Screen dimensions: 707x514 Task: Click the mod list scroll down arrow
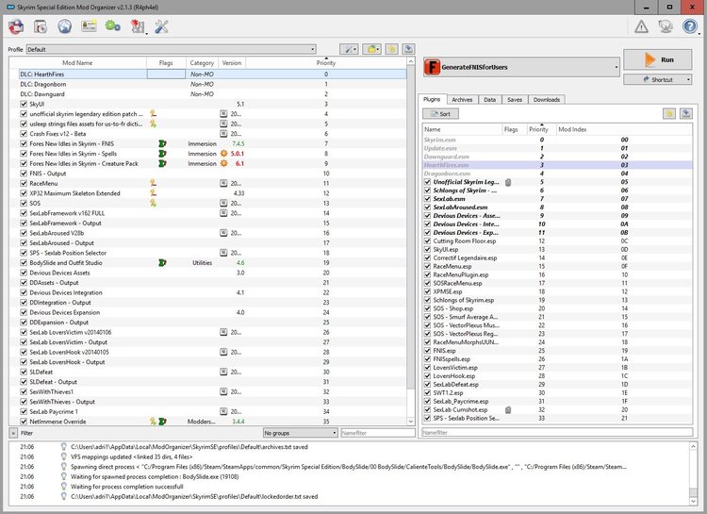[x=411, y=421]
